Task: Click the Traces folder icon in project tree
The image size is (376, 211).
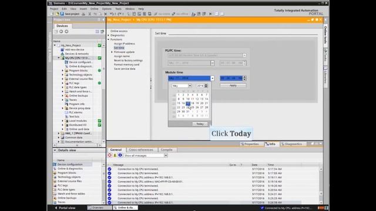Action: pyautogui.click(x=66, y=100)
